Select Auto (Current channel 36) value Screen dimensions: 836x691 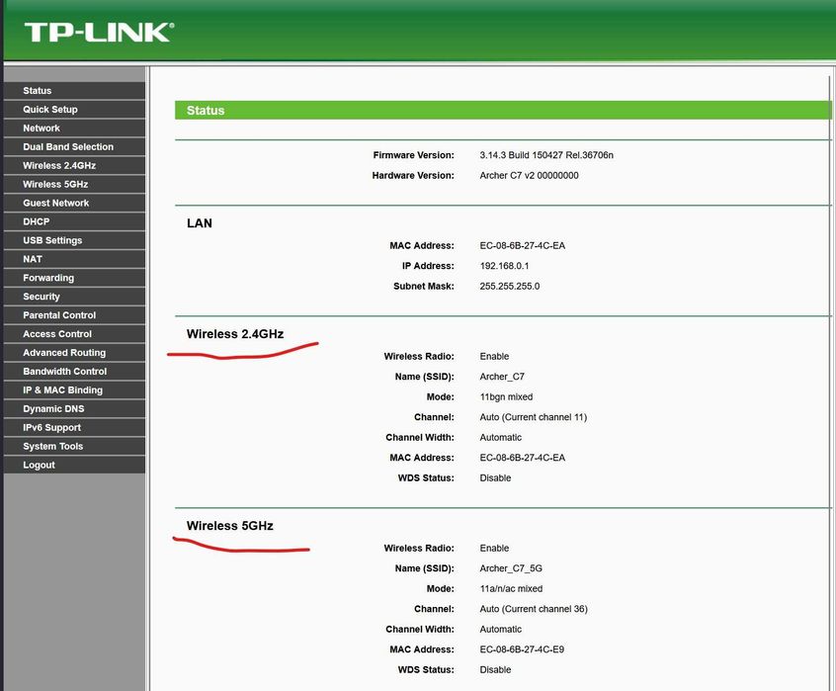534,609
